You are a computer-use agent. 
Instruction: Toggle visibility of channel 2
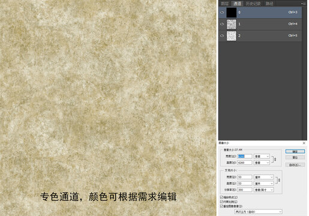(x=222, y=35)
